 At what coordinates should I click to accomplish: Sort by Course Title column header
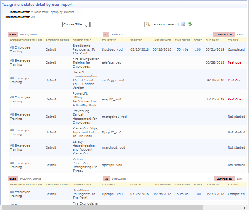pyautogui.click(x=82, y=40)
